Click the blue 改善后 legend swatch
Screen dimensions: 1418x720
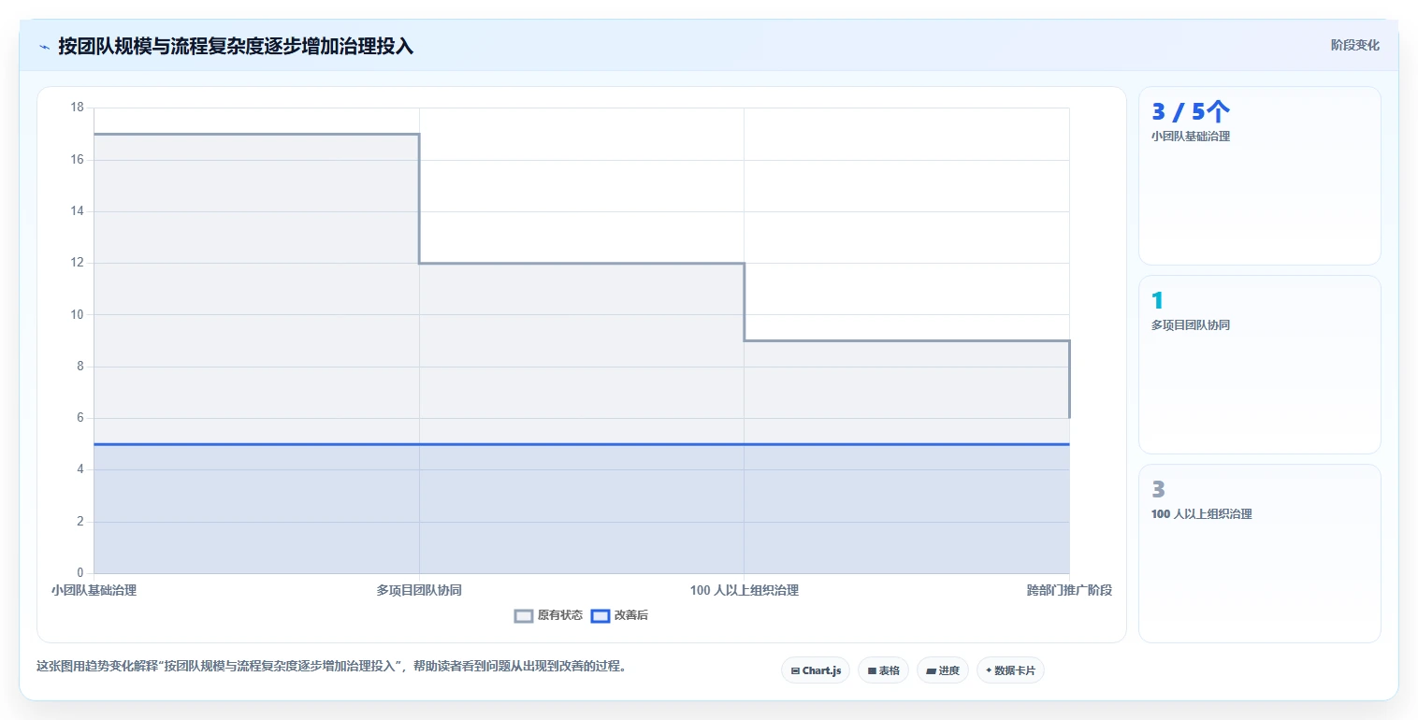(x=600, y=615)
